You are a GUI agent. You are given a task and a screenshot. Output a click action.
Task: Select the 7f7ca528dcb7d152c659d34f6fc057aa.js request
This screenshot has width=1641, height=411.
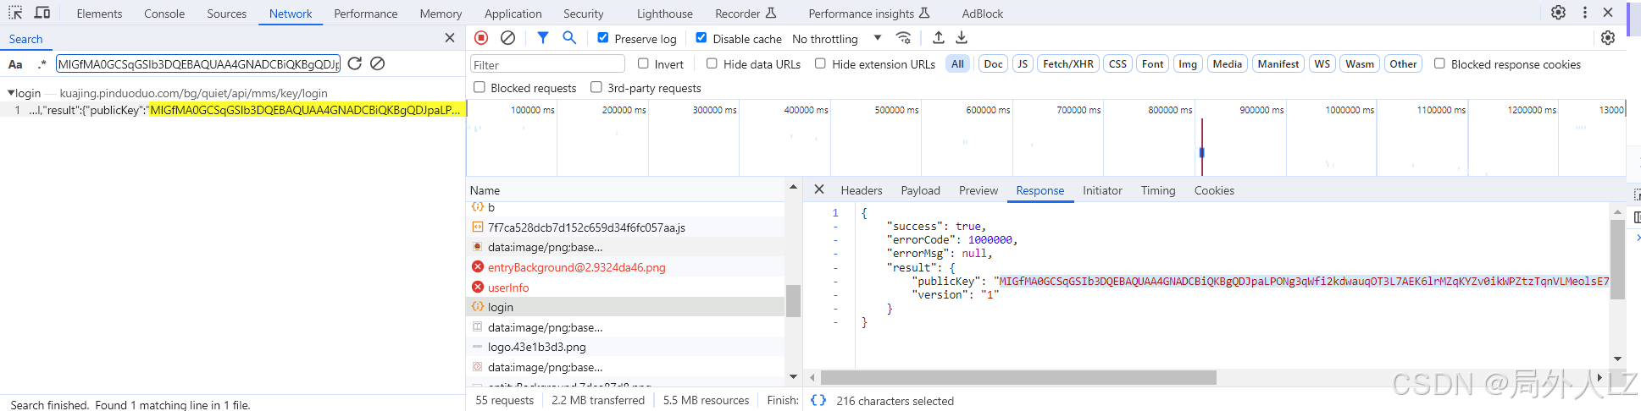tap(626, 227)
